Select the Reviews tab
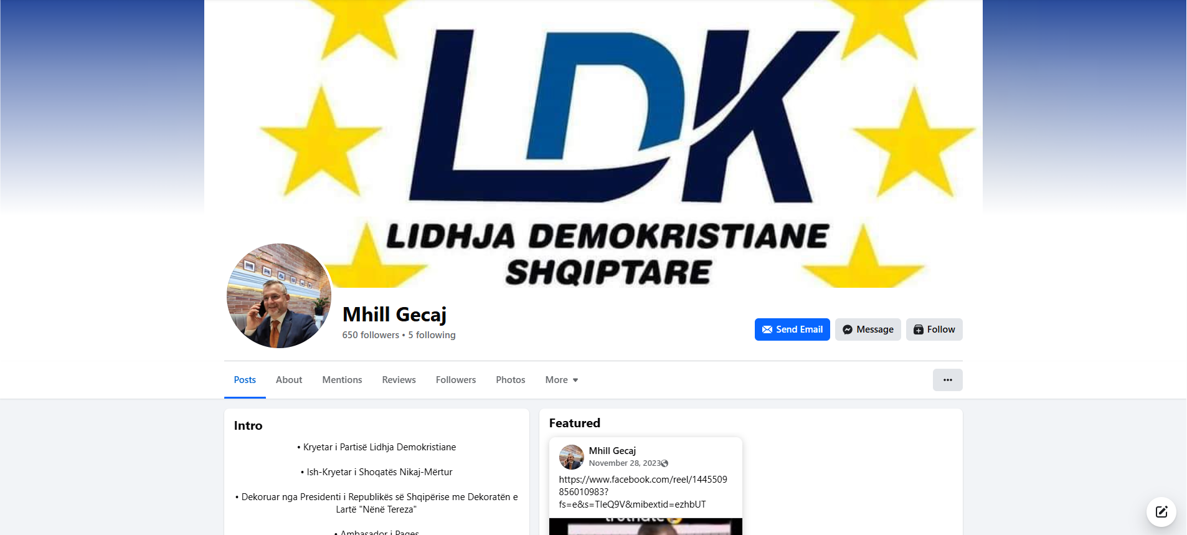 pos(399,380)
